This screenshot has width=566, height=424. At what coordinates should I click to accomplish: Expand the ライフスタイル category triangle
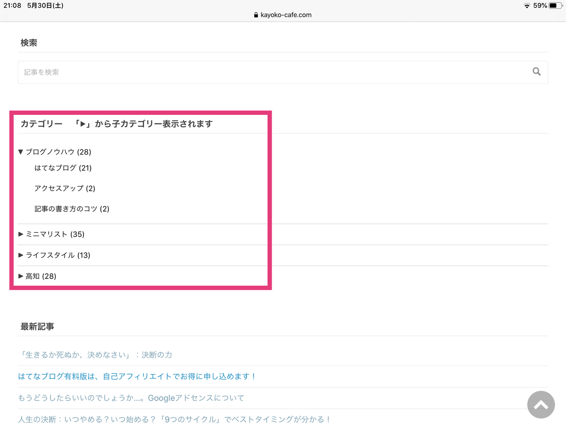tap(21, 255)
